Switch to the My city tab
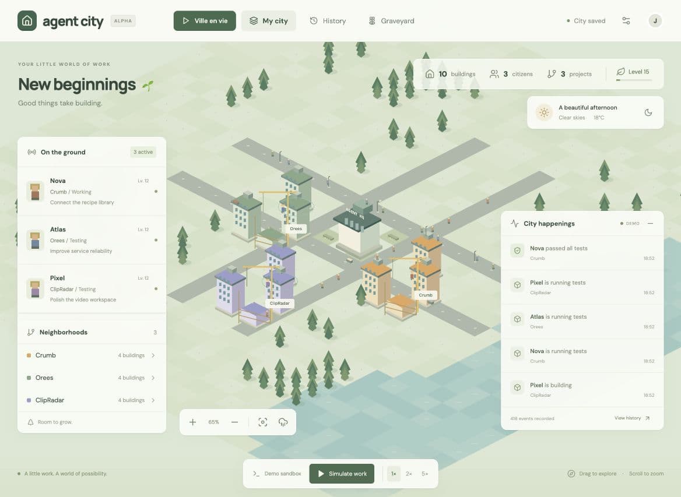The height and width of the screenshot is (497, 681). (268, 21)
